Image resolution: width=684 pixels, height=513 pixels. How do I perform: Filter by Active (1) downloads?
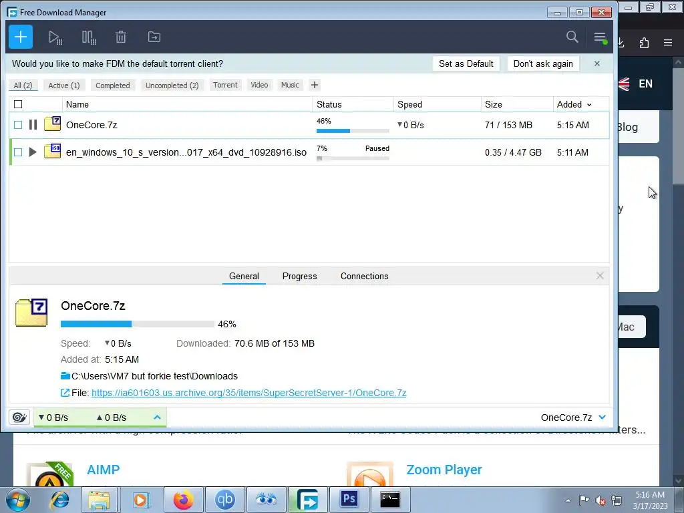64,85
